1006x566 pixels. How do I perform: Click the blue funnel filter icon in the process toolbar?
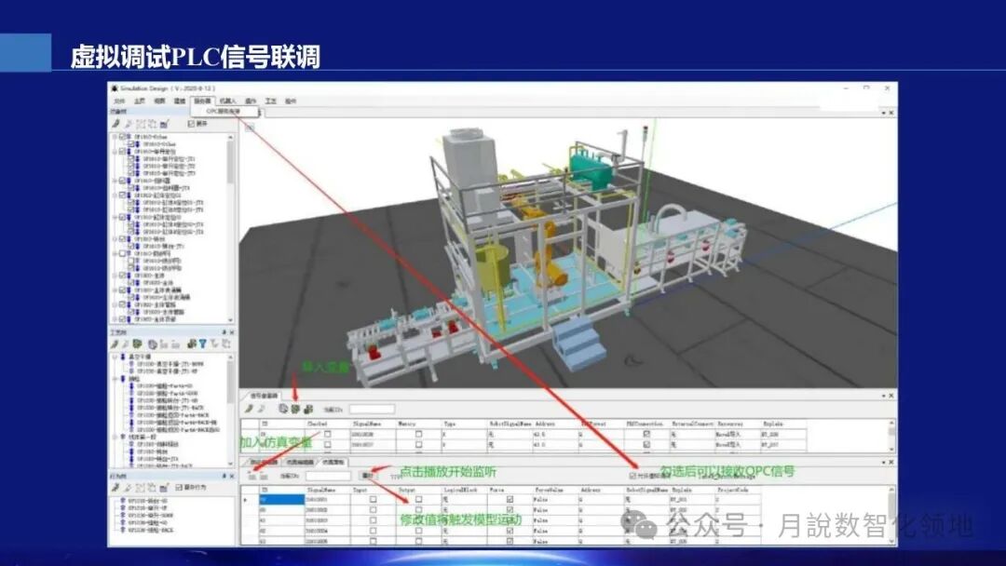[x=202, y=344]
